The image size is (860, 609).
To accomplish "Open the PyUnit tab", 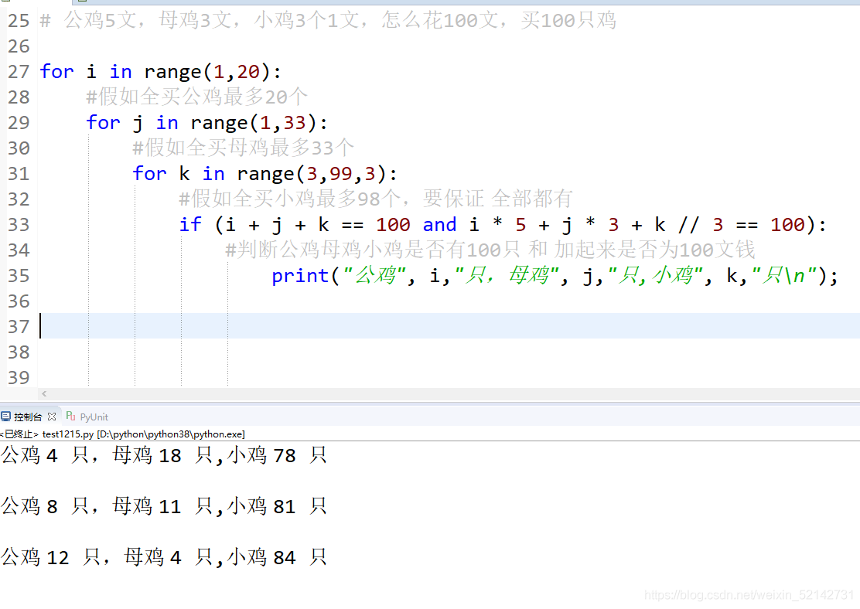I will pos(87,417).
